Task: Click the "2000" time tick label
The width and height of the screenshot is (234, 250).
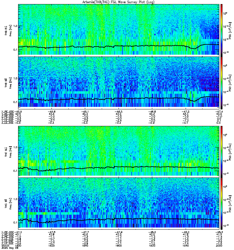Action: (x=219, y=246)
